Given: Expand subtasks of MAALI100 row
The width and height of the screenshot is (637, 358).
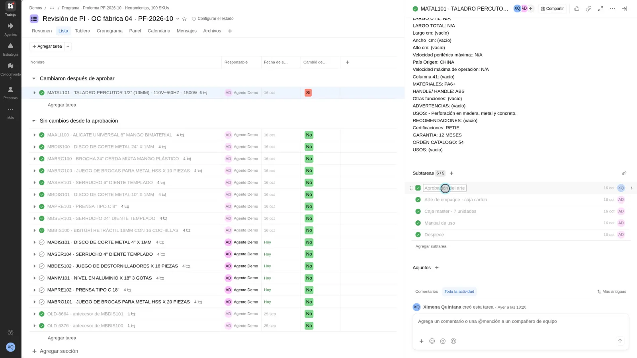Looking at the screenshot, I should pos(34,135).
